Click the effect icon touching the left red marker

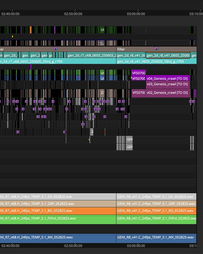64,132
